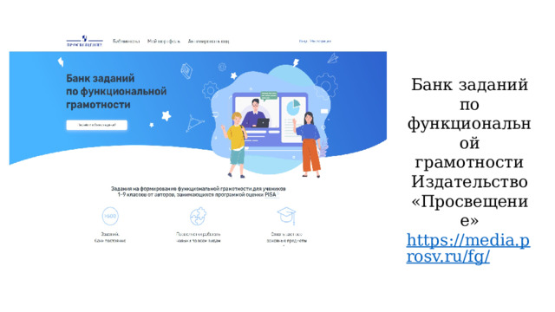Click the white button under the hero heading
Screen dimensions: 555x312
(x=96, y=125)
